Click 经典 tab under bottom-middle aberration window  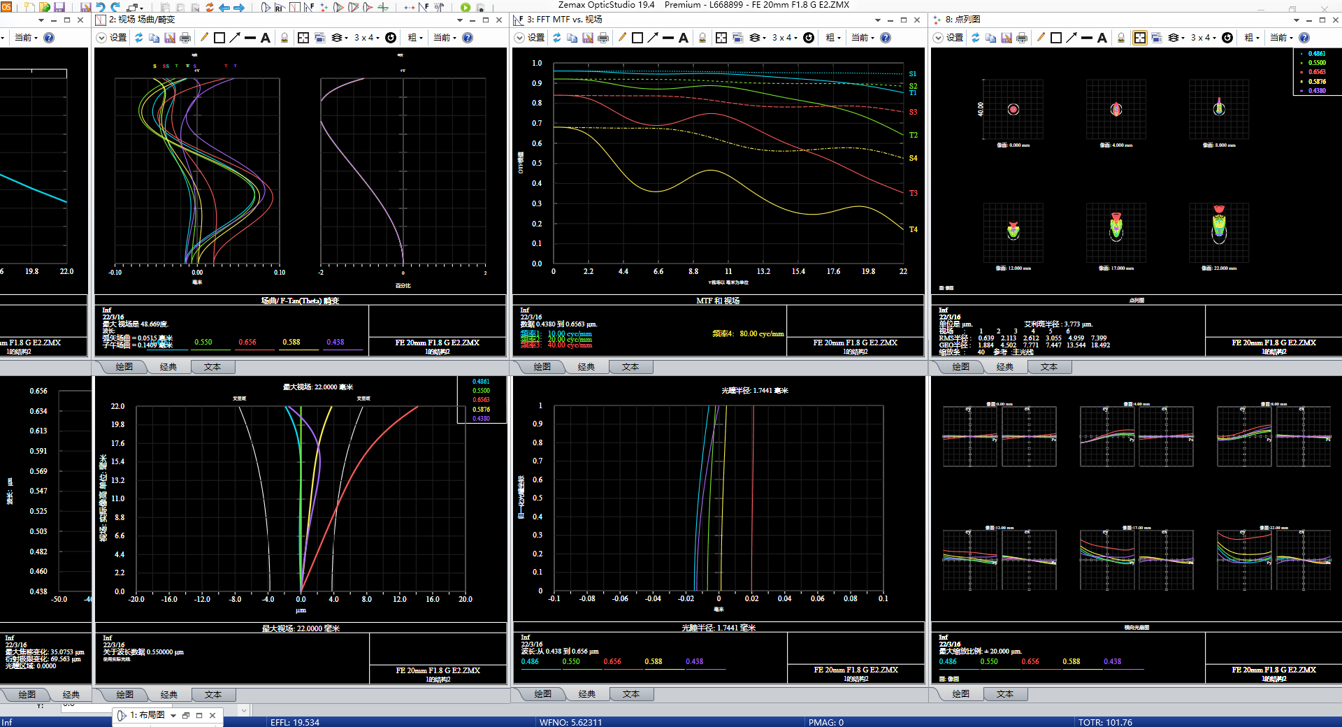click(587, 693)
